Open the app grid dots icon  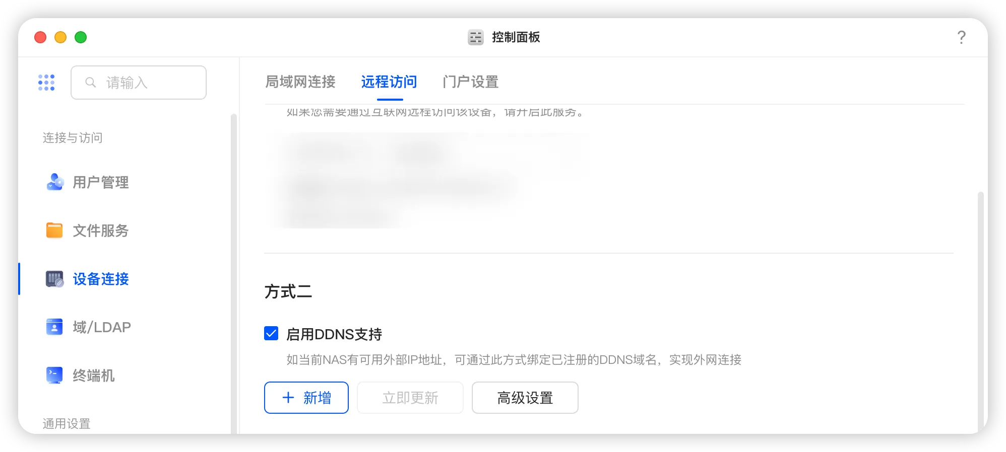pos(46,83)
